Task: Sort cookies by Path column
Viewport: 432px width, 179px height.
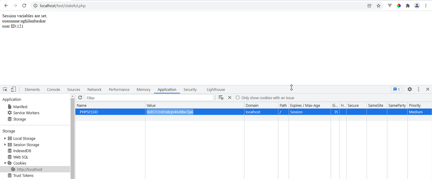Action: [283, 105]
